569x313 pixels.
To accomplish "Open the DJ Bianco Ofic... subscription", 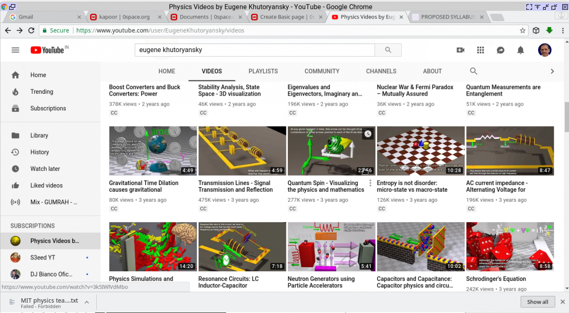I will [50, 274].
